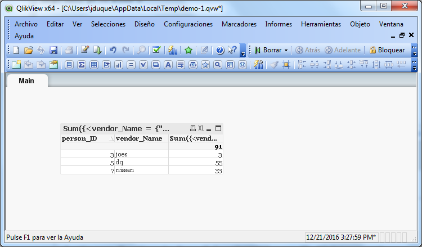
Task: Add a bookmark with the green star icon
Action: click(188, 50)
